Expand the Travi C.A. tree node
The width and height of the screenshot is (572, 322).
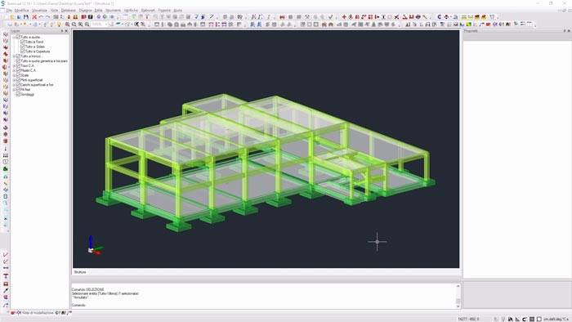tap(14, 65)
